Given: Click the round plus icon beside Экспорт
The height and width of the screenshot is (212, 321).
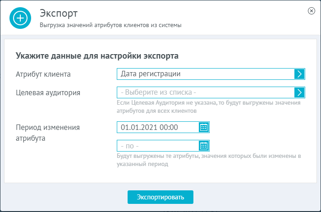Looking at the screenshot, I should [x=20, y=18].
